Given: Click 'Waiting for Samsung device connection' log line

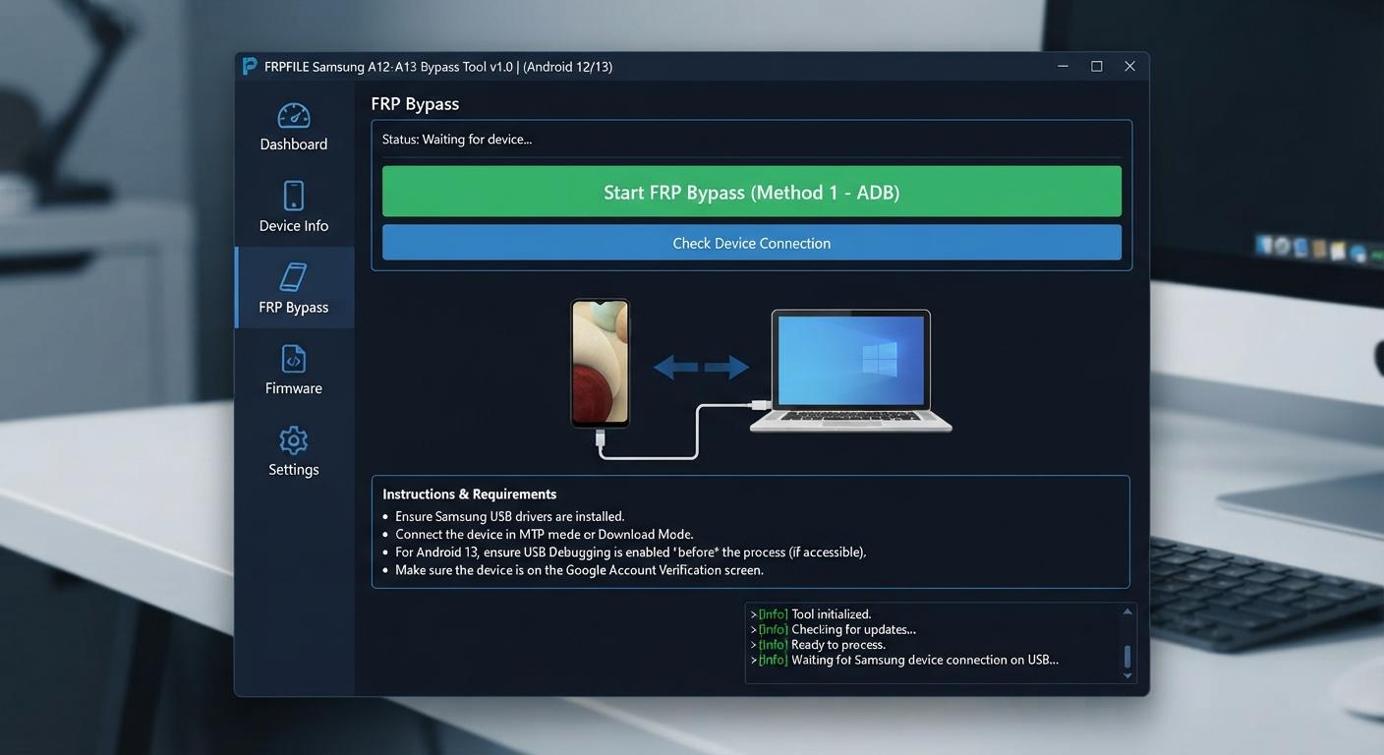Looking at the screenshot, I should [x=904, y=661].
